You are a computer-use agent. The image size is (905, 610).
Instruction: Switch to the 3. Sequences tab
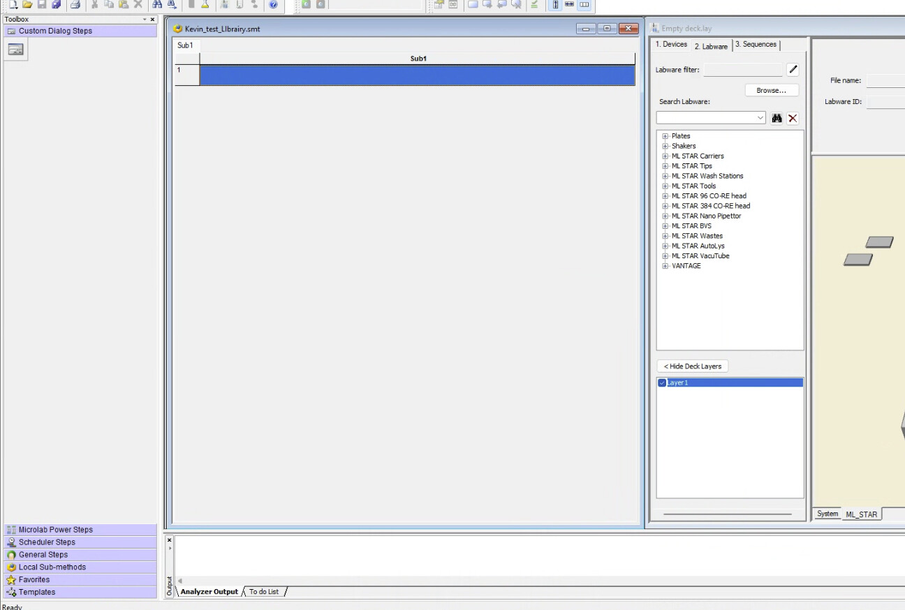(x=756, y=45)
